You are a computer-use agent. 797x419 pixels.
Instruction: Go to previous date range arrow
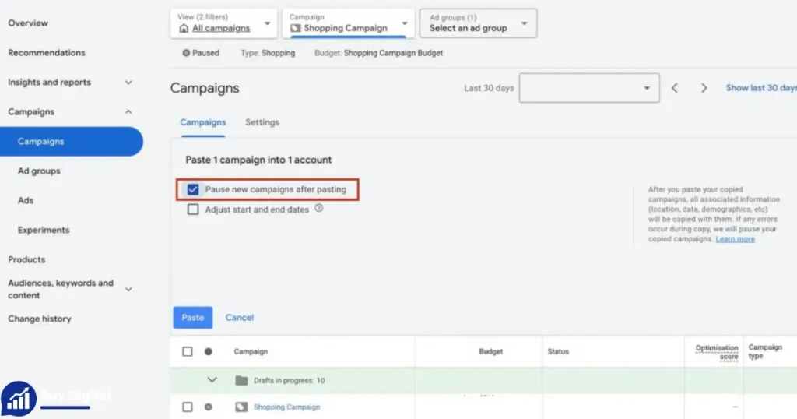coord(675,88)
